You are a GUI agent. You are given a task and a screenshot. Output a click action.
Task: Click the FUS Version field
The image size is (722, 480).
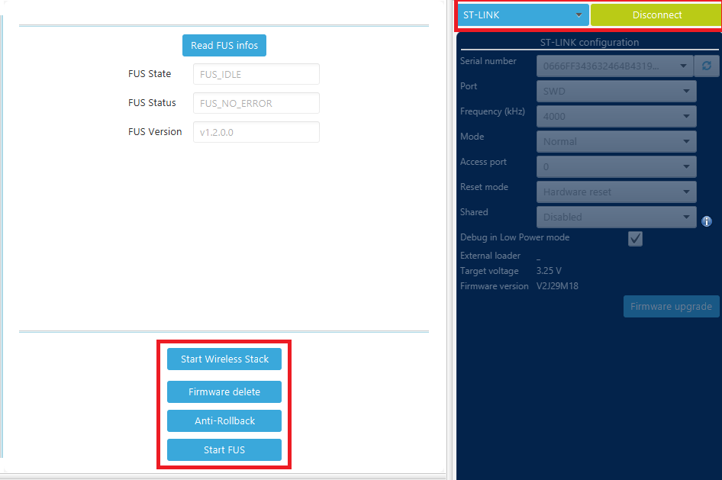coord(256,132)
